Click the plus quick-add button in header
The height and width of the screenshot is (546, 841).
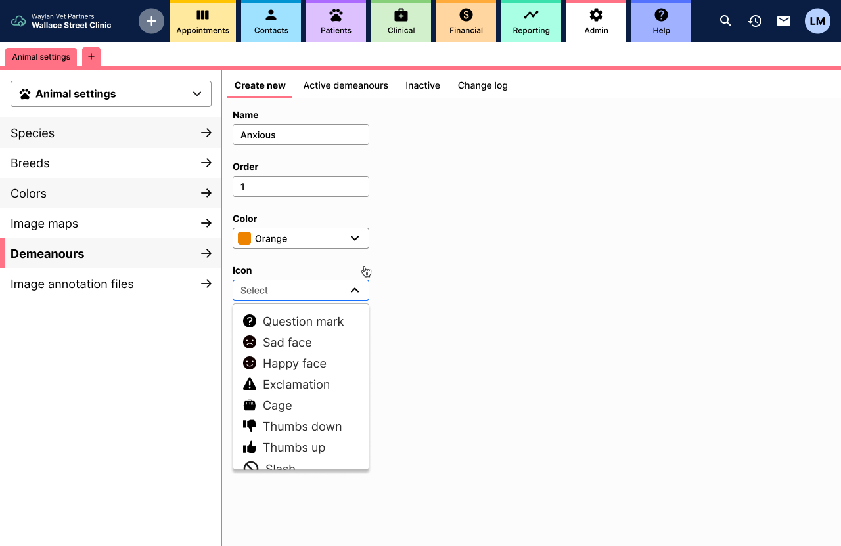point(151,21)
